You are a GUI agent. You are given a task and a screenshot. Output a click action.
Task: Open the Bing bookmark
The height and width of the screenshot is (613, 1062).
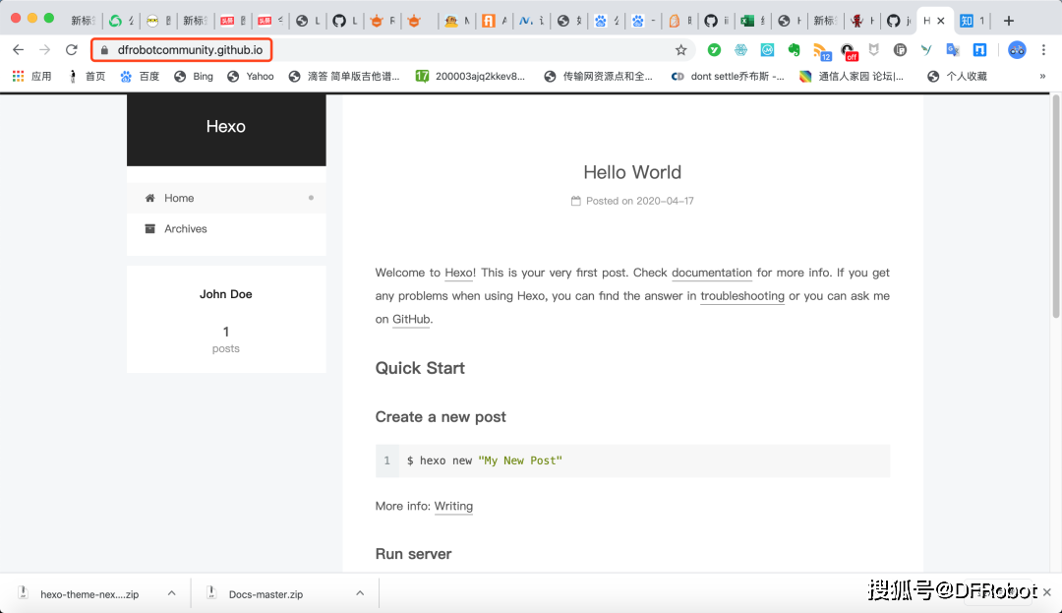[194, 77]
